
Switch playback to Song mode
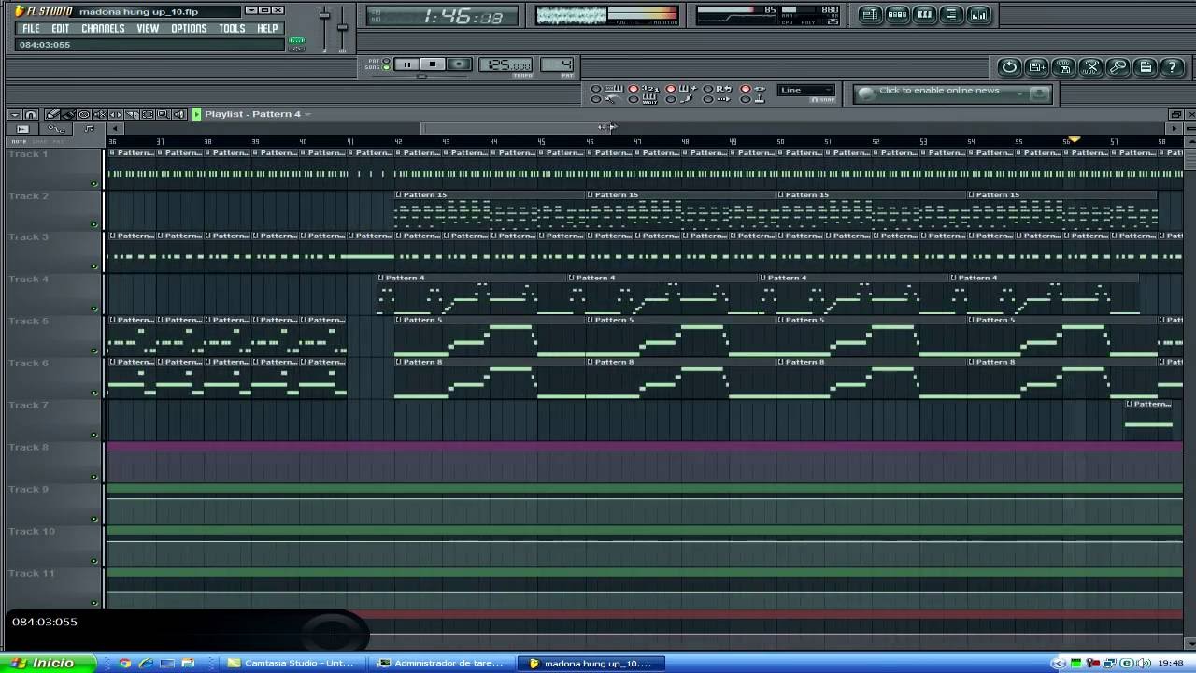click(x=387, y=68)
